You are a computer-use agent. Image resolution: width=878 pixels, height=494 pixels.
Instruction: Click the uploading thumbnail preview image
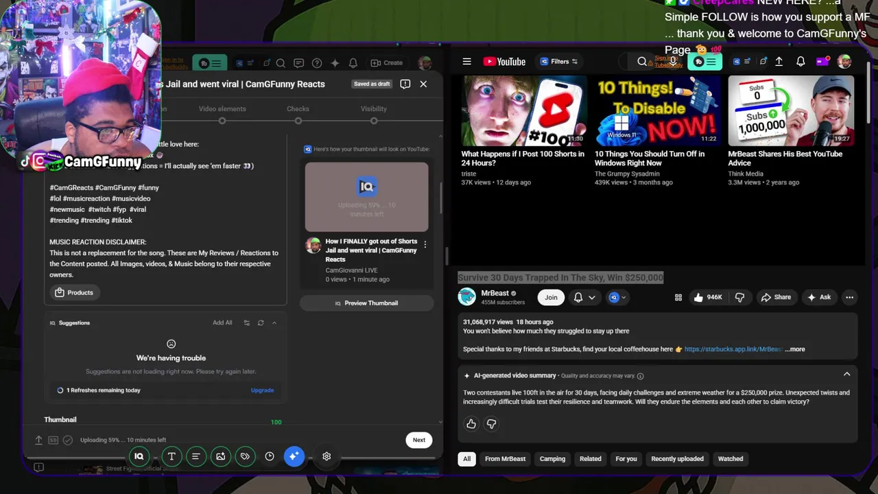click(x=366, y=196)
